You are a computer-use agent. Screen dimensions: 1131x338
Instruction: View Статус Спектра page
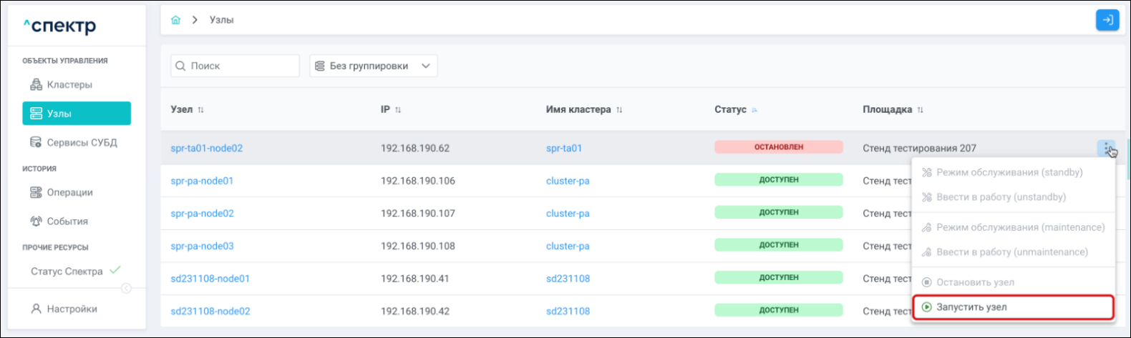pos(67,272)
